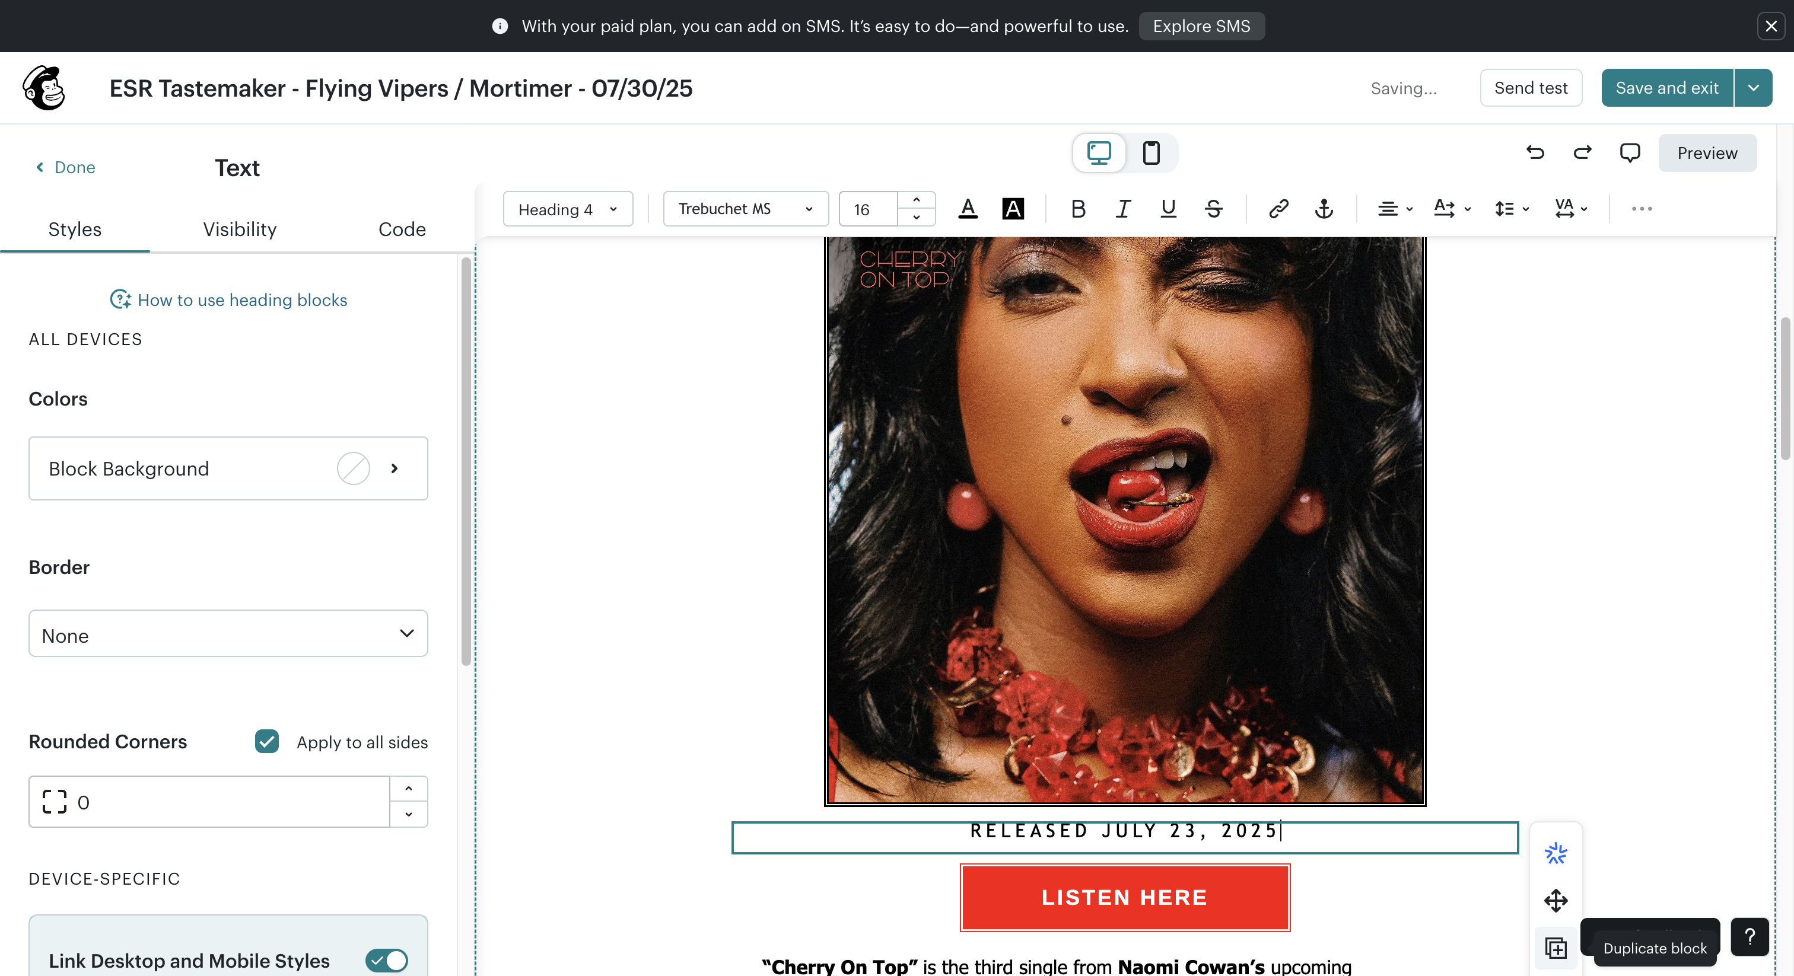
Task: Toggle Apply to all sides checkbox
Action: 267,741
